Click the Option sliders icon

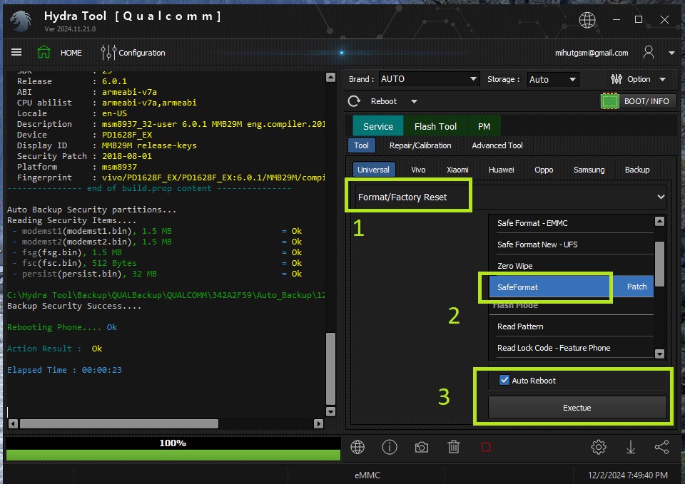616,79
